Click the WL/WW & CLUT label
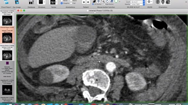 (x=133, y=7)
